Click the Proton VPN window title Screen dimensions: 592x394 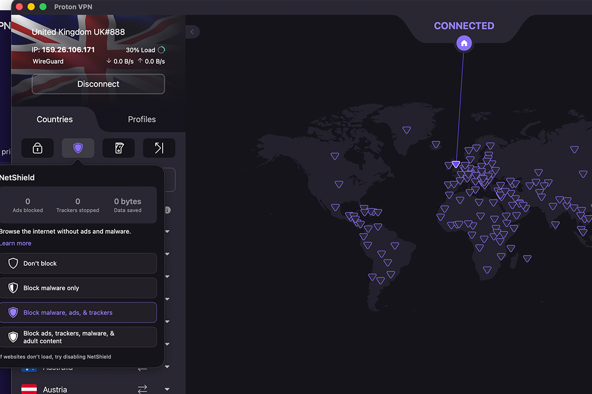pos(73,7)
